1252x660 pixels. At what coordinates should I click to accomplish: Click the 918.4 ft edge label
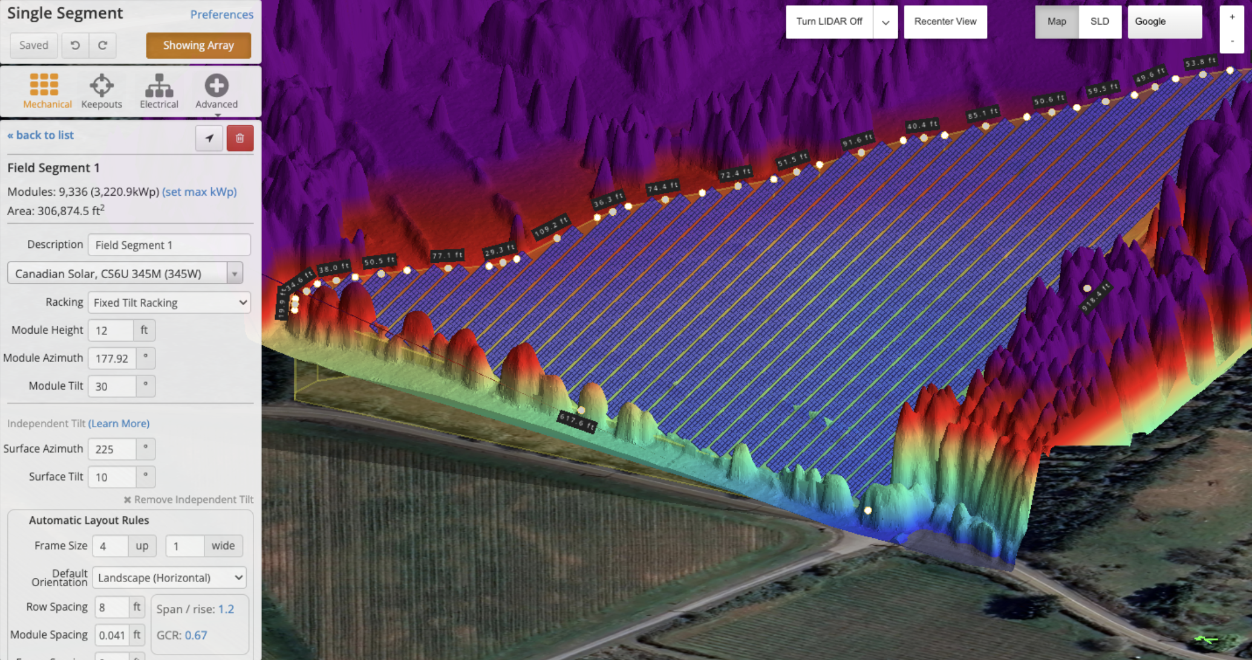pyautogui.click(x=1096, y=297)
